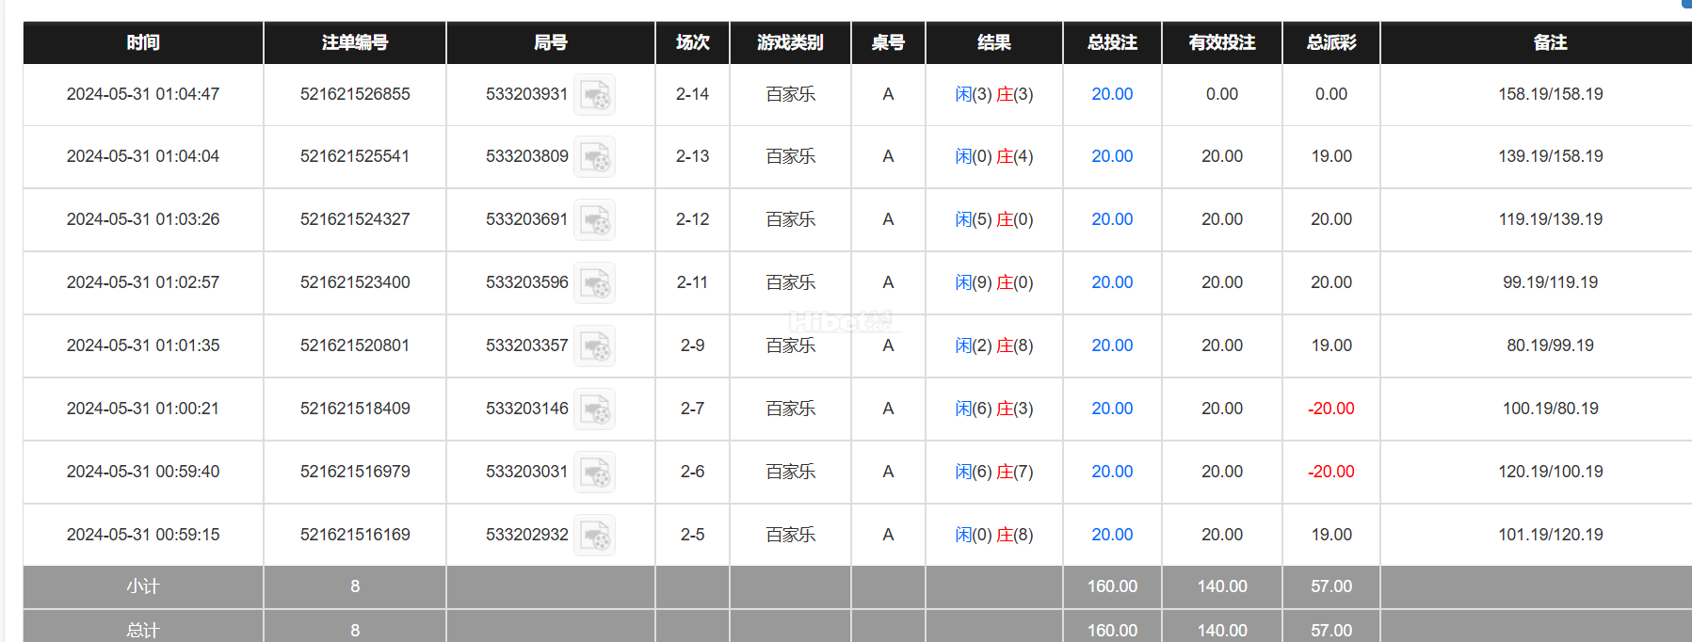Select order number 521621526855
The height and width of the screenshot is (642, 1692).
355,94
